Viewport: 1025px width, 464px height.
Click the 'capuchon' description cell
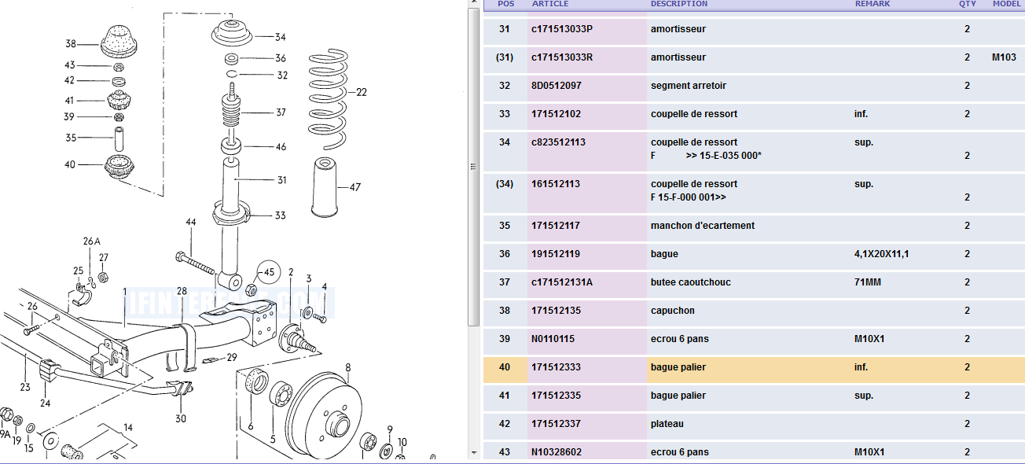coord(673,311)
